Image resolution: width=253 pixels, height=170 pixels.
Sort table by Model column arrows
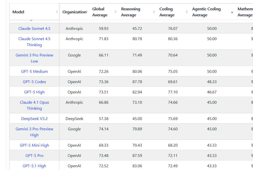pos(57,12)
